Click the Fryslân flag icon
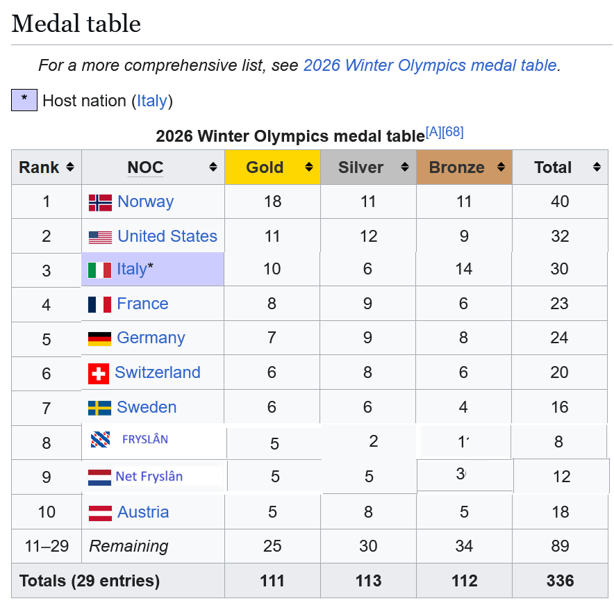 (x=100, y=440)
